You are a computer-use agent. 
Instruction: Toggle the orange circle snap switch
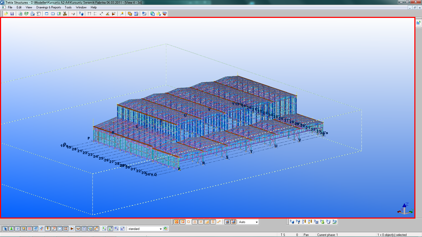pyautogui.click(x=189, y=222)
